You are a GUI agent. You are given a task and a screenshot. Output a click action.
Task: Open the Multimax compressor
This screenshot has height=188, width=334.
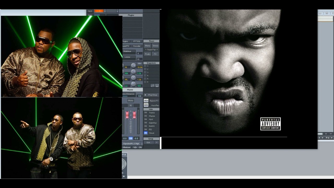click(129, 51)
